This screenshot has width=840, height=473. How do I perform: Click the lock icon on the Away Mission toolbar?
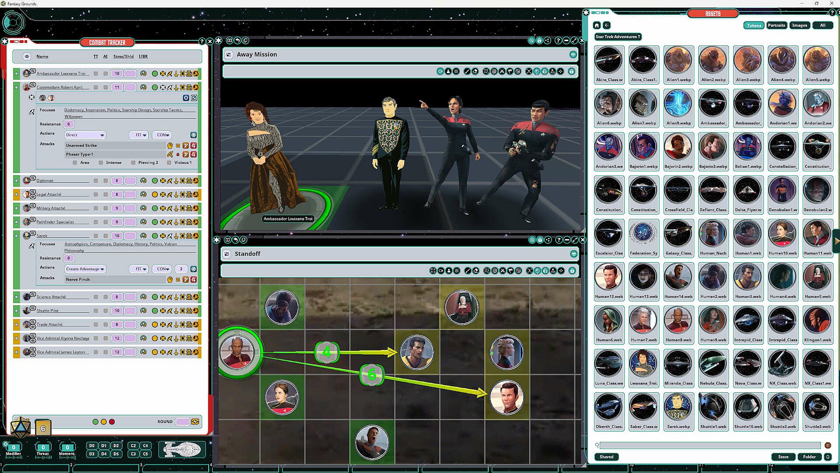click(x=571, y=71)
